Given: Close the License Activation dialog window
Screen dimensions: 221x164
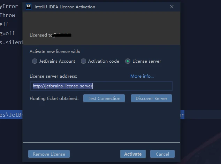Looking at the screenshot, I should coord(172,7).
